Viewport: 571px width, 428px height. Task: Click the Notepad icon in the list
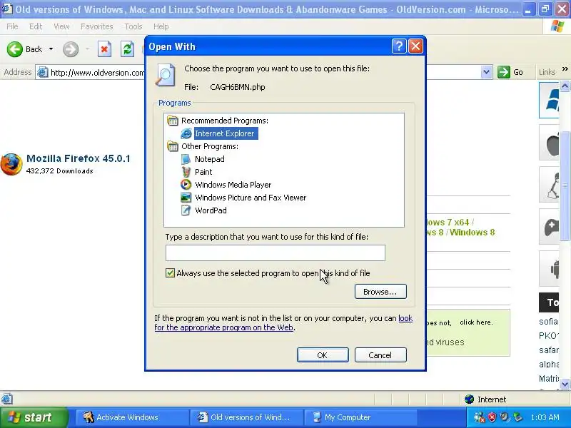pos(186,159)
